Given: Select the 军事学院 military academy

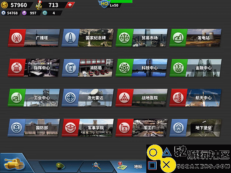Looking at the screenshot, I should click(88, 127).
